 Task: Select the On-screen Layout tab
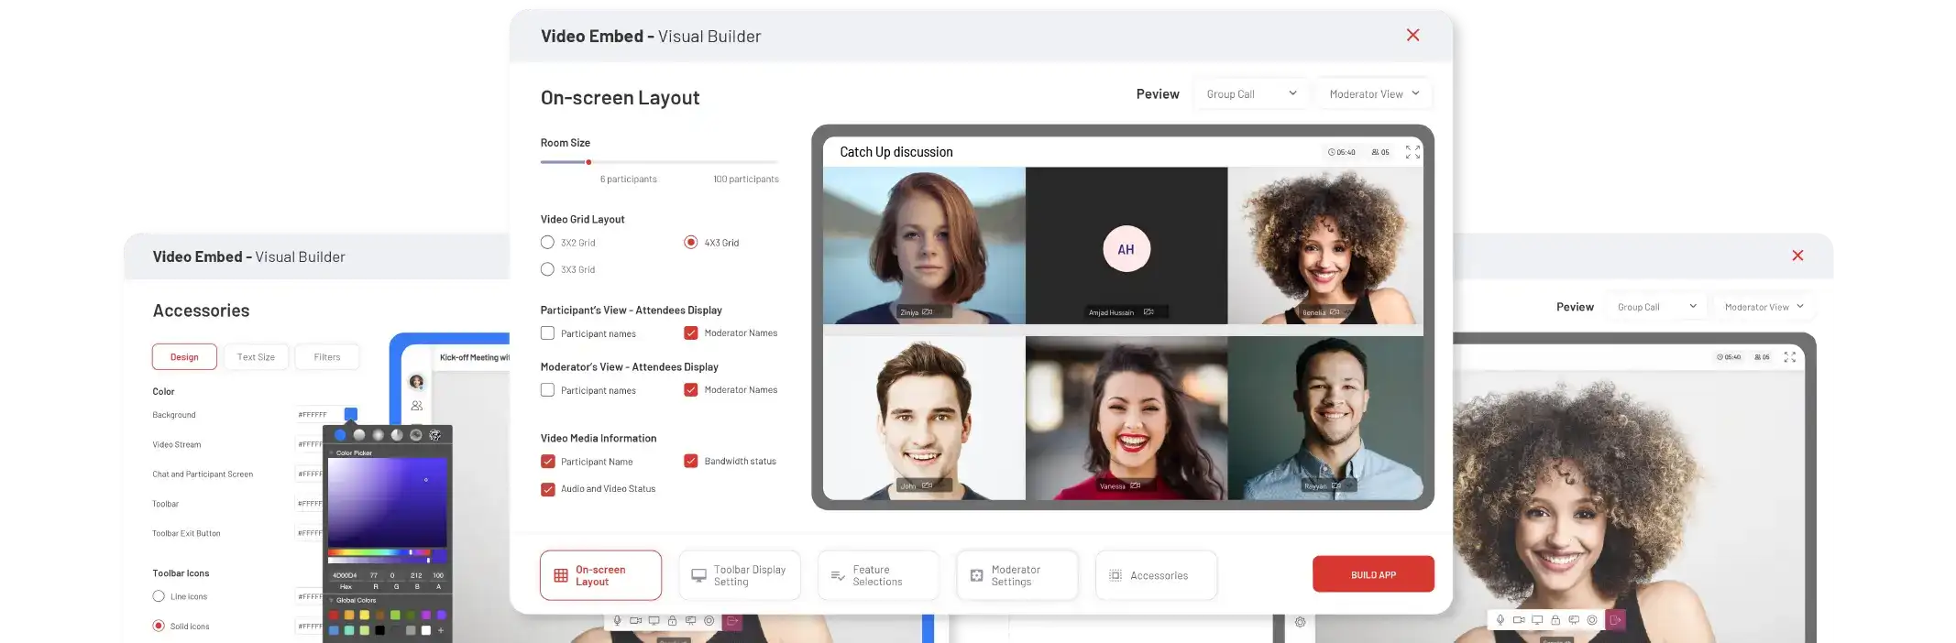click(x=600, y=575)
